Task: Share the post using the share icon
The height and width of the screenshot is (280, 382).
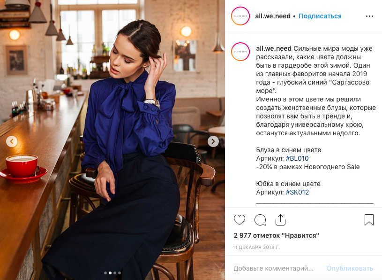Action: pos(280,220)
